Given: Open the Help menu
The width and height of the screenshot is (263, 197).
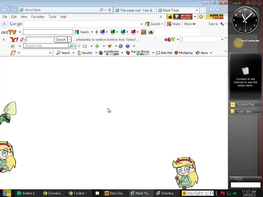Looking at the screenshot, I should (x=63, y=17).
